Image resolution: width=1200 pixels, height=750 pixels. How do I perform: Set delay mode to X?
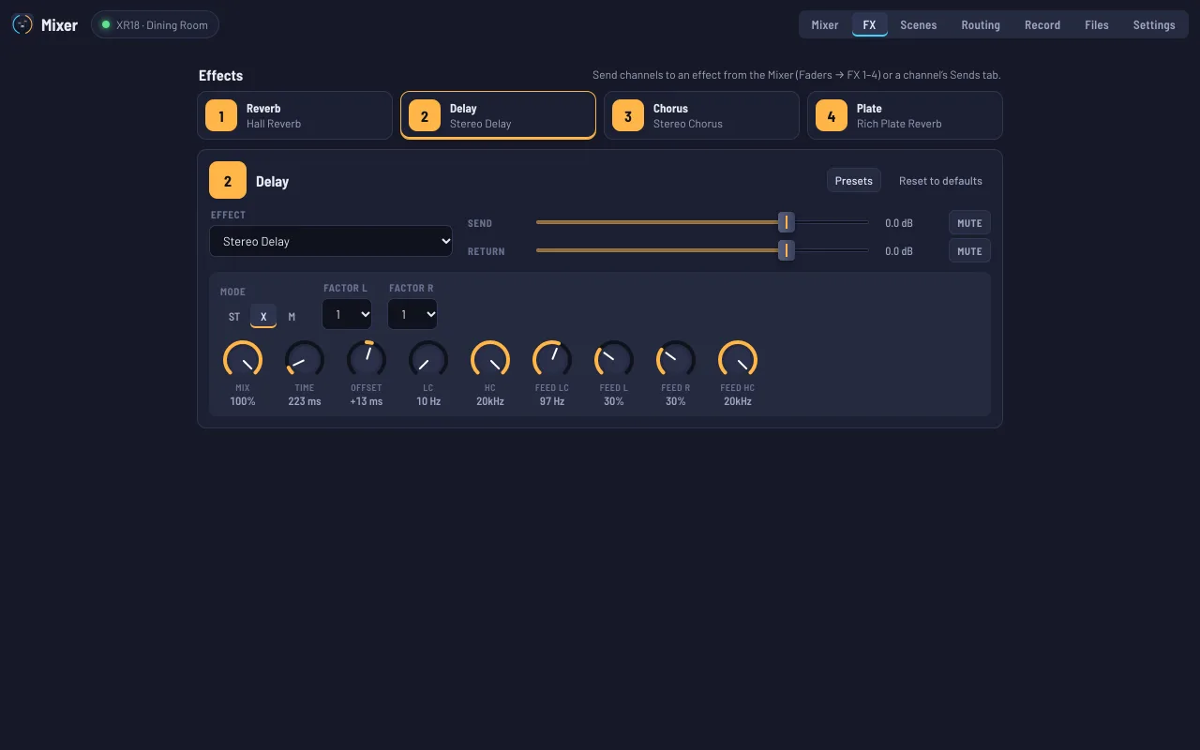[263, 317]
